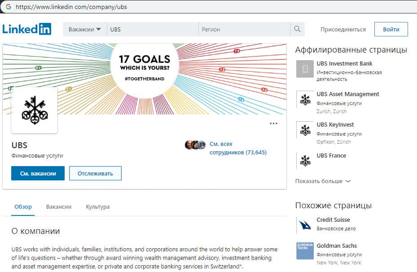
Task: Click the 17 GOALS banner image
Action: tap(145, 79)
